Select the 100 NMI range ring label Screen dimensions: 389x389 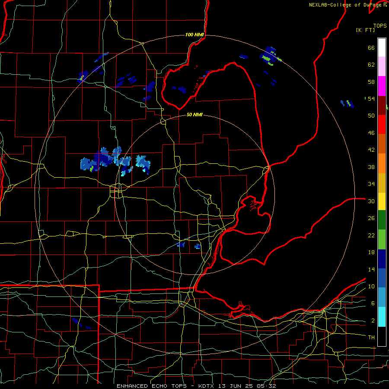click(x=195, y=35)
